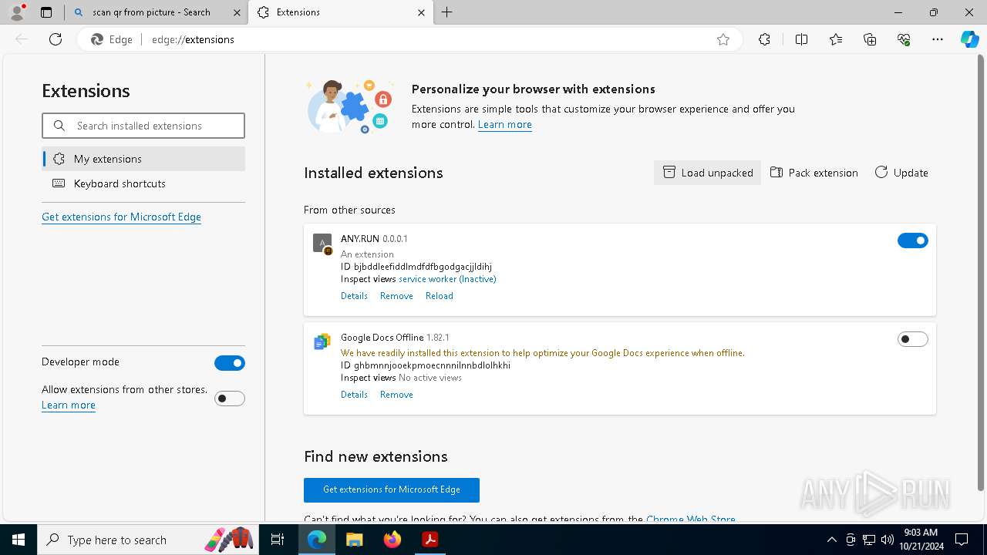Click the Edge site info icon
Viewport: 987px width, 555px height.
tap(113, 39)
